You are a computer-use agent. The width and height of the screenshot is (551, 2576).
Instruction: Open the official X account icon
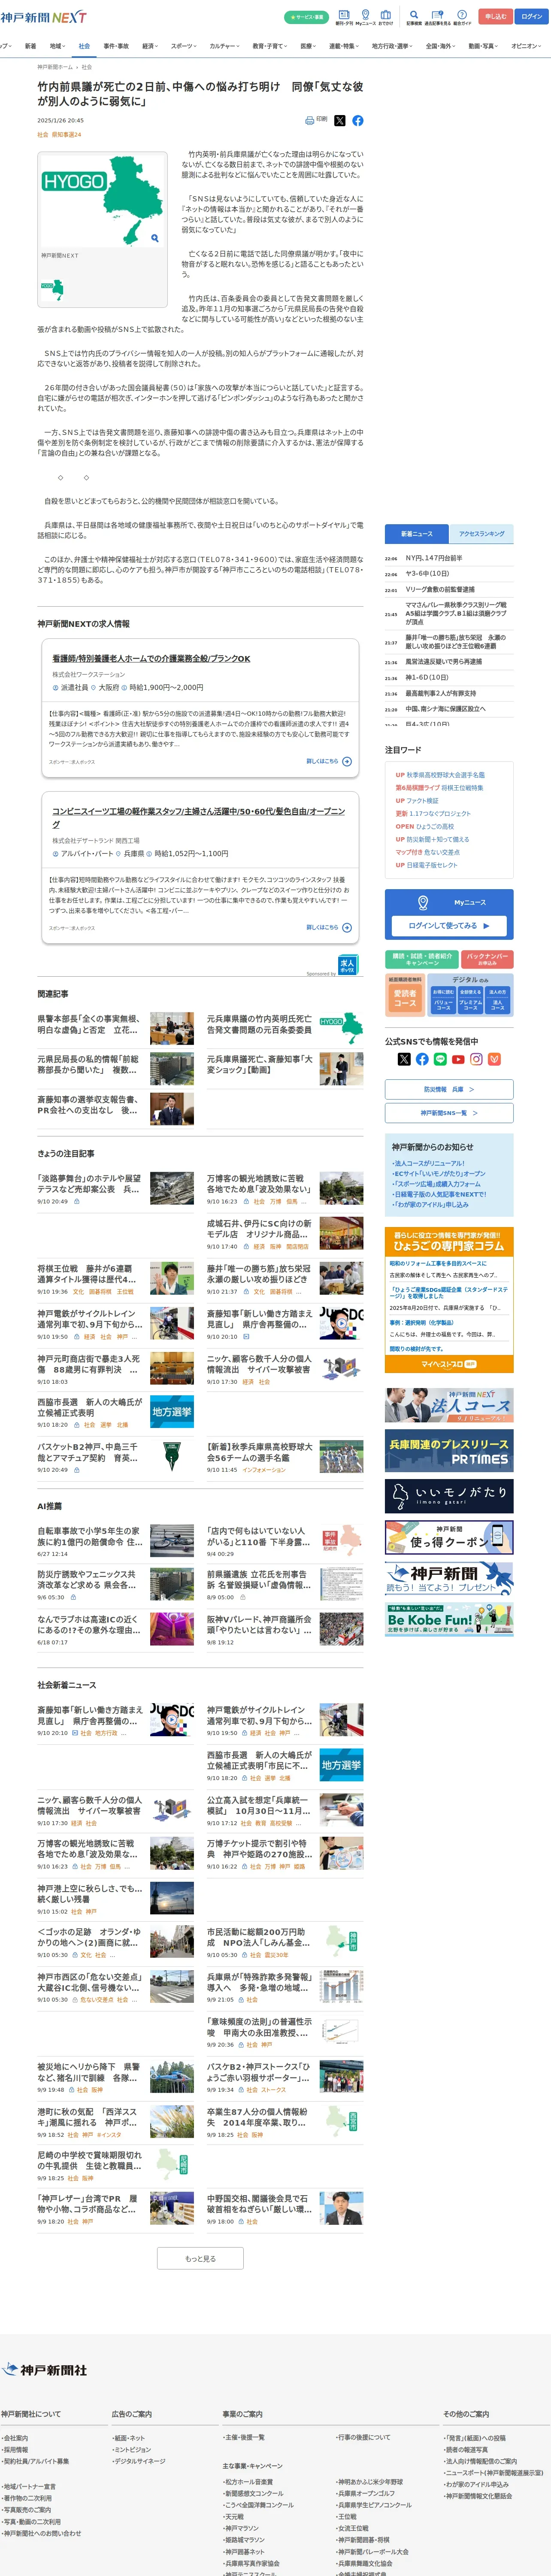[x=404, y=1059]
